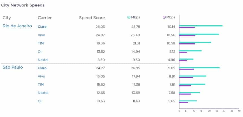Open the São Paulo city link
Image resolution: width=243 pixels, height=117 pixels.
click(x=13, y=67)
